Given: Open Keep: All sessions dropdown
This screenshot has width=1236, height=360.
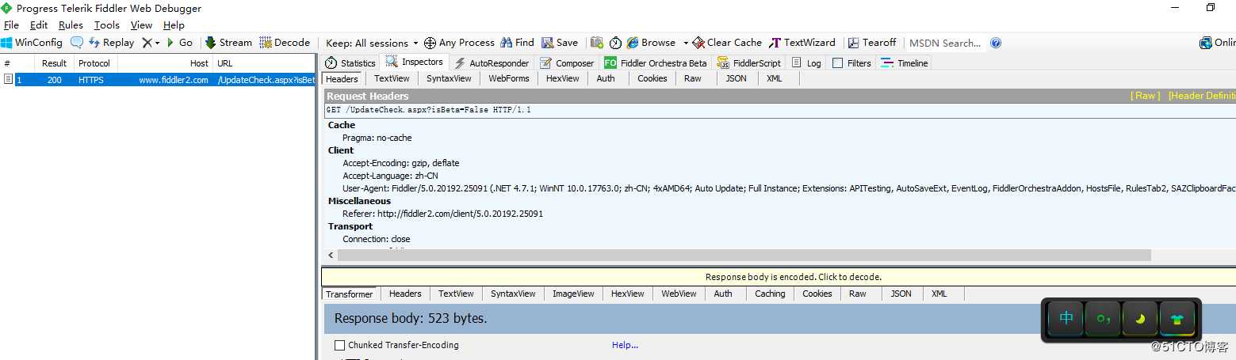Looking at the screenshot, I should [372, 43].
